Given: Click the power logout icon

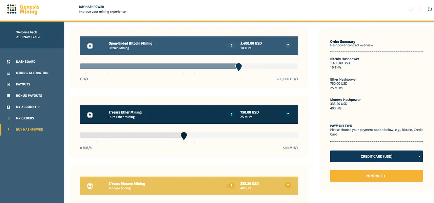Looking at the screenshot, I should pyautogui.click(x=430, y=9).
